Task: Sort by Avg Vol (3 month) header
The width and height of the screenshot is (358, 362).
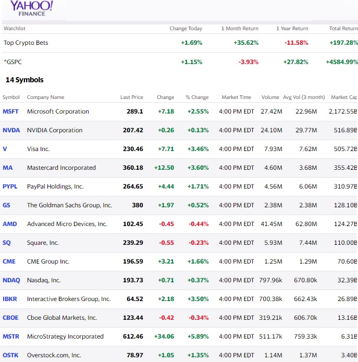Action: pos(304,97)
